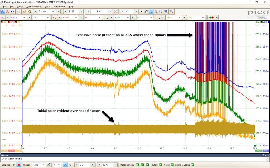The height and width of the screenshot is (168, 270).
Task: Edit measurement icon beside minus button
Action: [147, 165]
